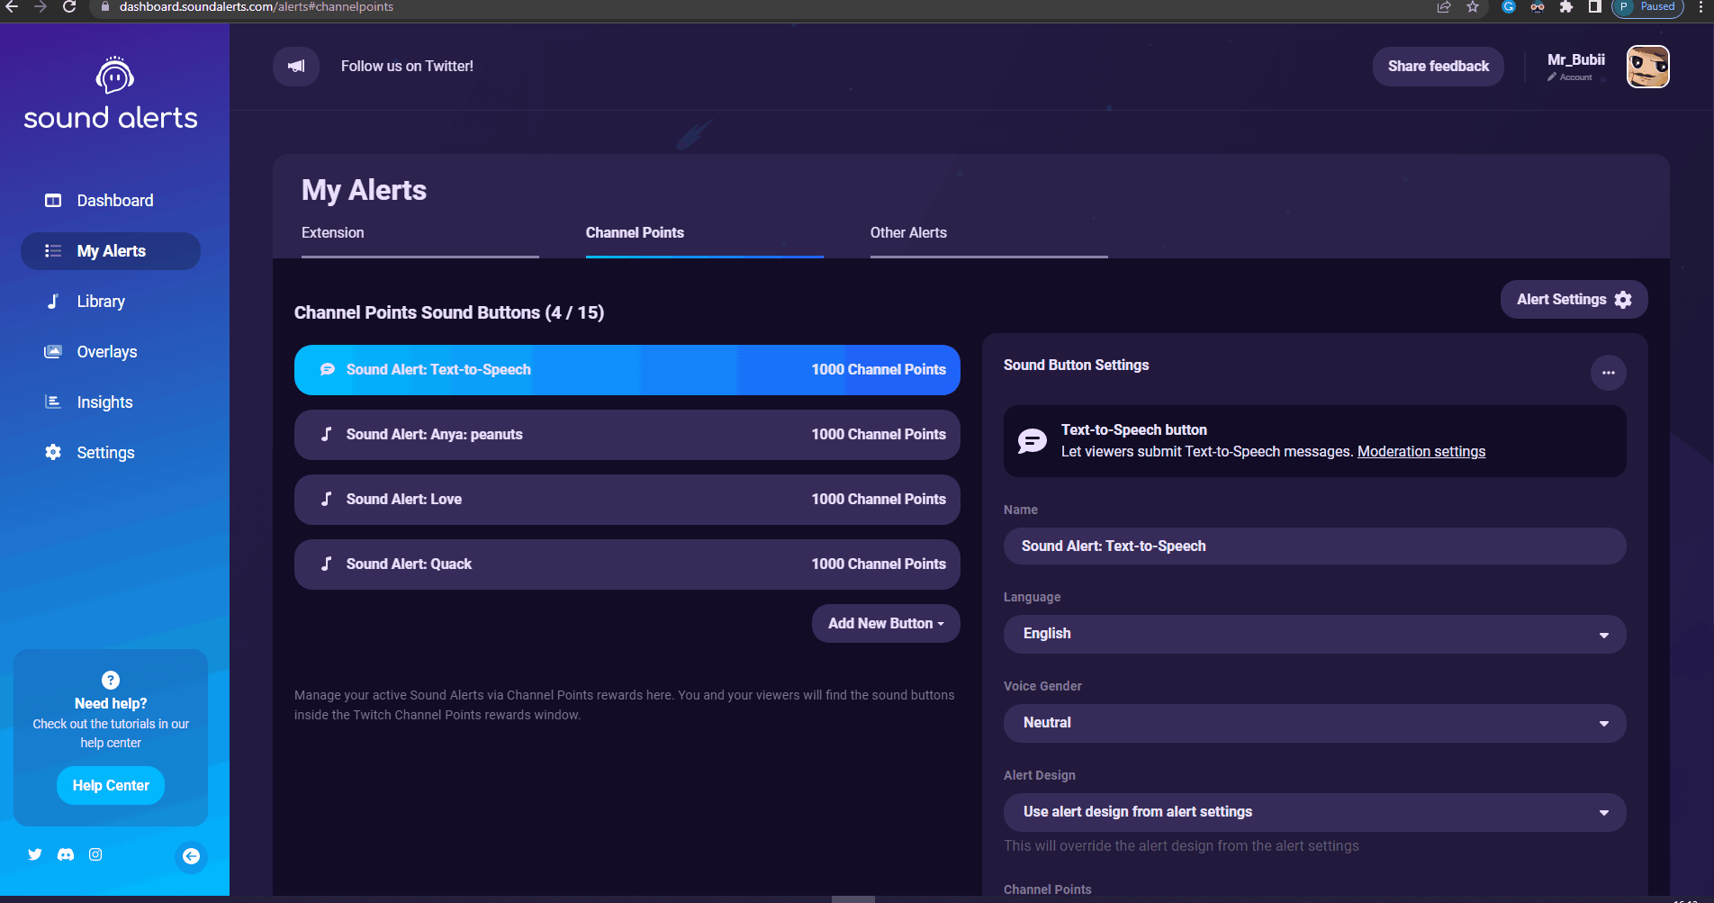Expand the Voice Gender dropdown
This screenshot has width=1714, height=903.
point(1313,723)
